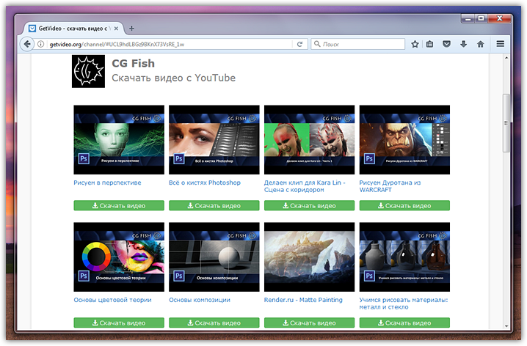Click the site info icon in address bar
The height and width of the screenshot is (346, 527).
pyautogui.click(x=40, y=44)
